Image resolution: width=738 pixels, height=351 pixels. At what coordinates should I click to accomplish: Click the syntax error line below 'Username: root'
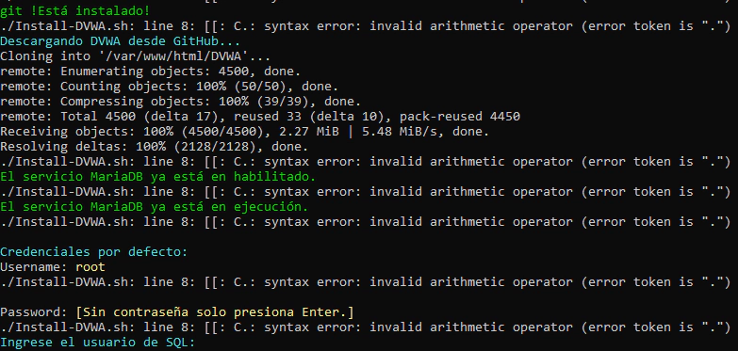pos(365,282)
